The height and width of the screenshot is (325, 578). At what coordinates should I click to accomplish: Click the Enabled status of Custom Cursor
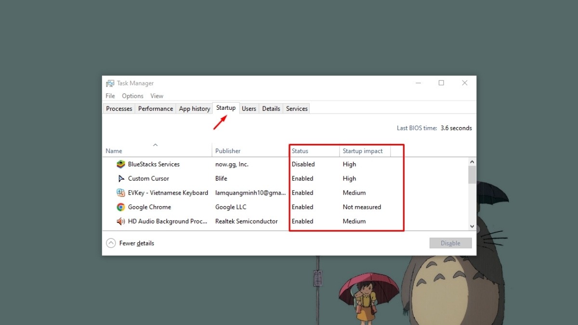click(302, 179)
